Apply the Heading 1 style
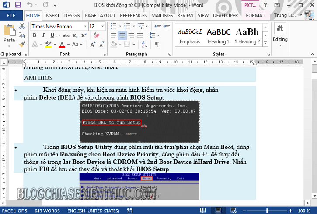317x214 pixels. click(x=219, y=36)
